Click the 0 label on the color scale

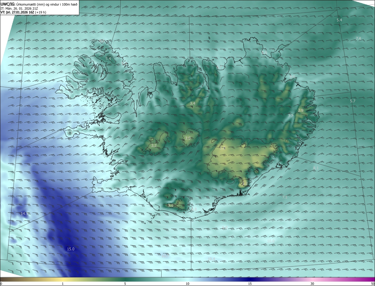coord(1,284)
